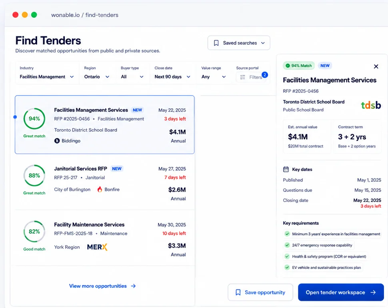Click the arrow beside View more opportunities
388x308 pixels.
[133, 286]
